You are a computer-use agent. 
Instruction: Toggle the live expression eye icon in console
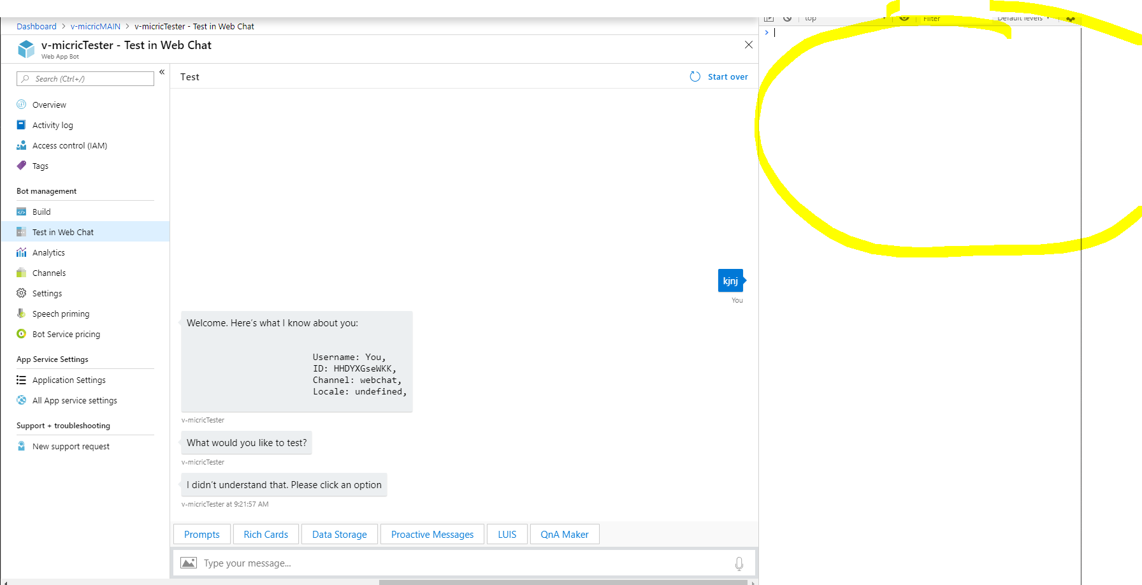point(904,18)
